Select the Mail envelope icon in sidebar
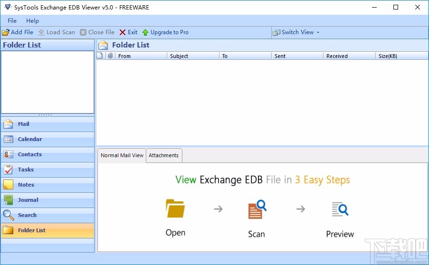The width and height of the screenshot is (429, 265). tap(8, 124)
